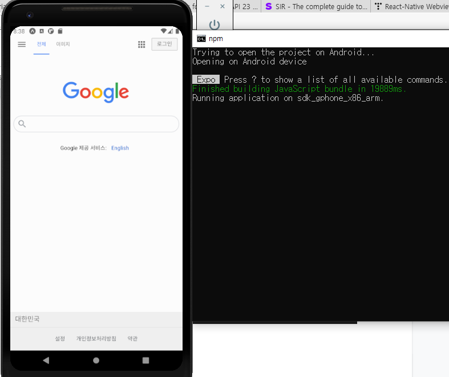
Task: Open the 약관 footer link
Action: 132,338
